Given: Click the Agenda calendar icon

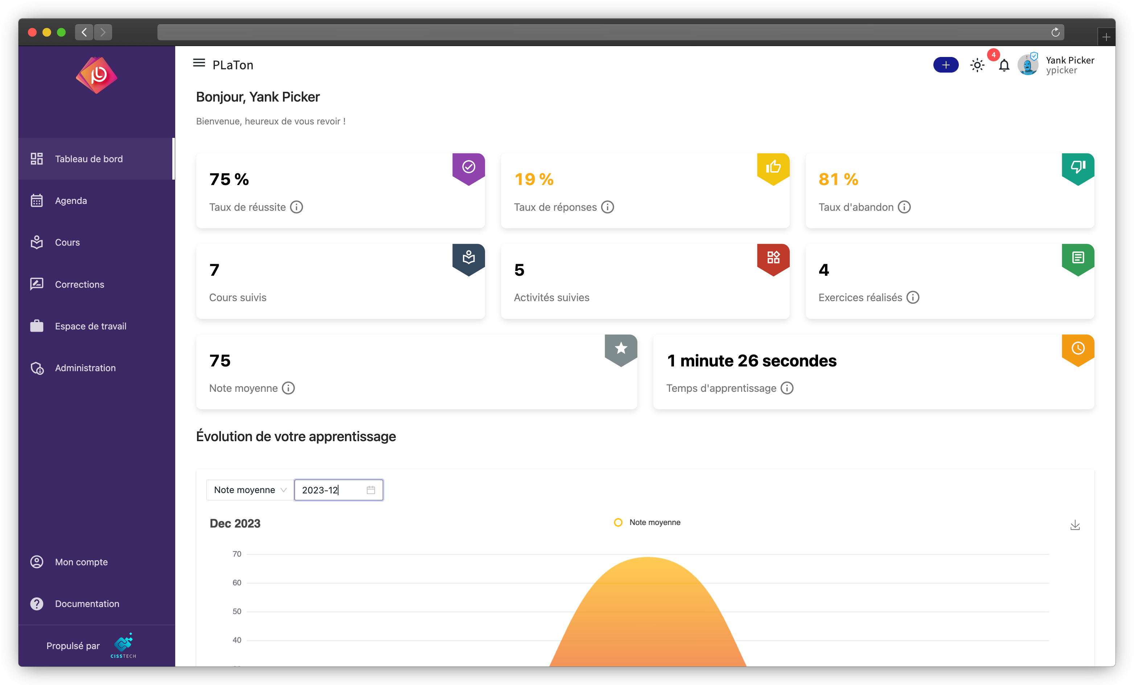Looking at the screenshot, I should [x=37, y=201].
